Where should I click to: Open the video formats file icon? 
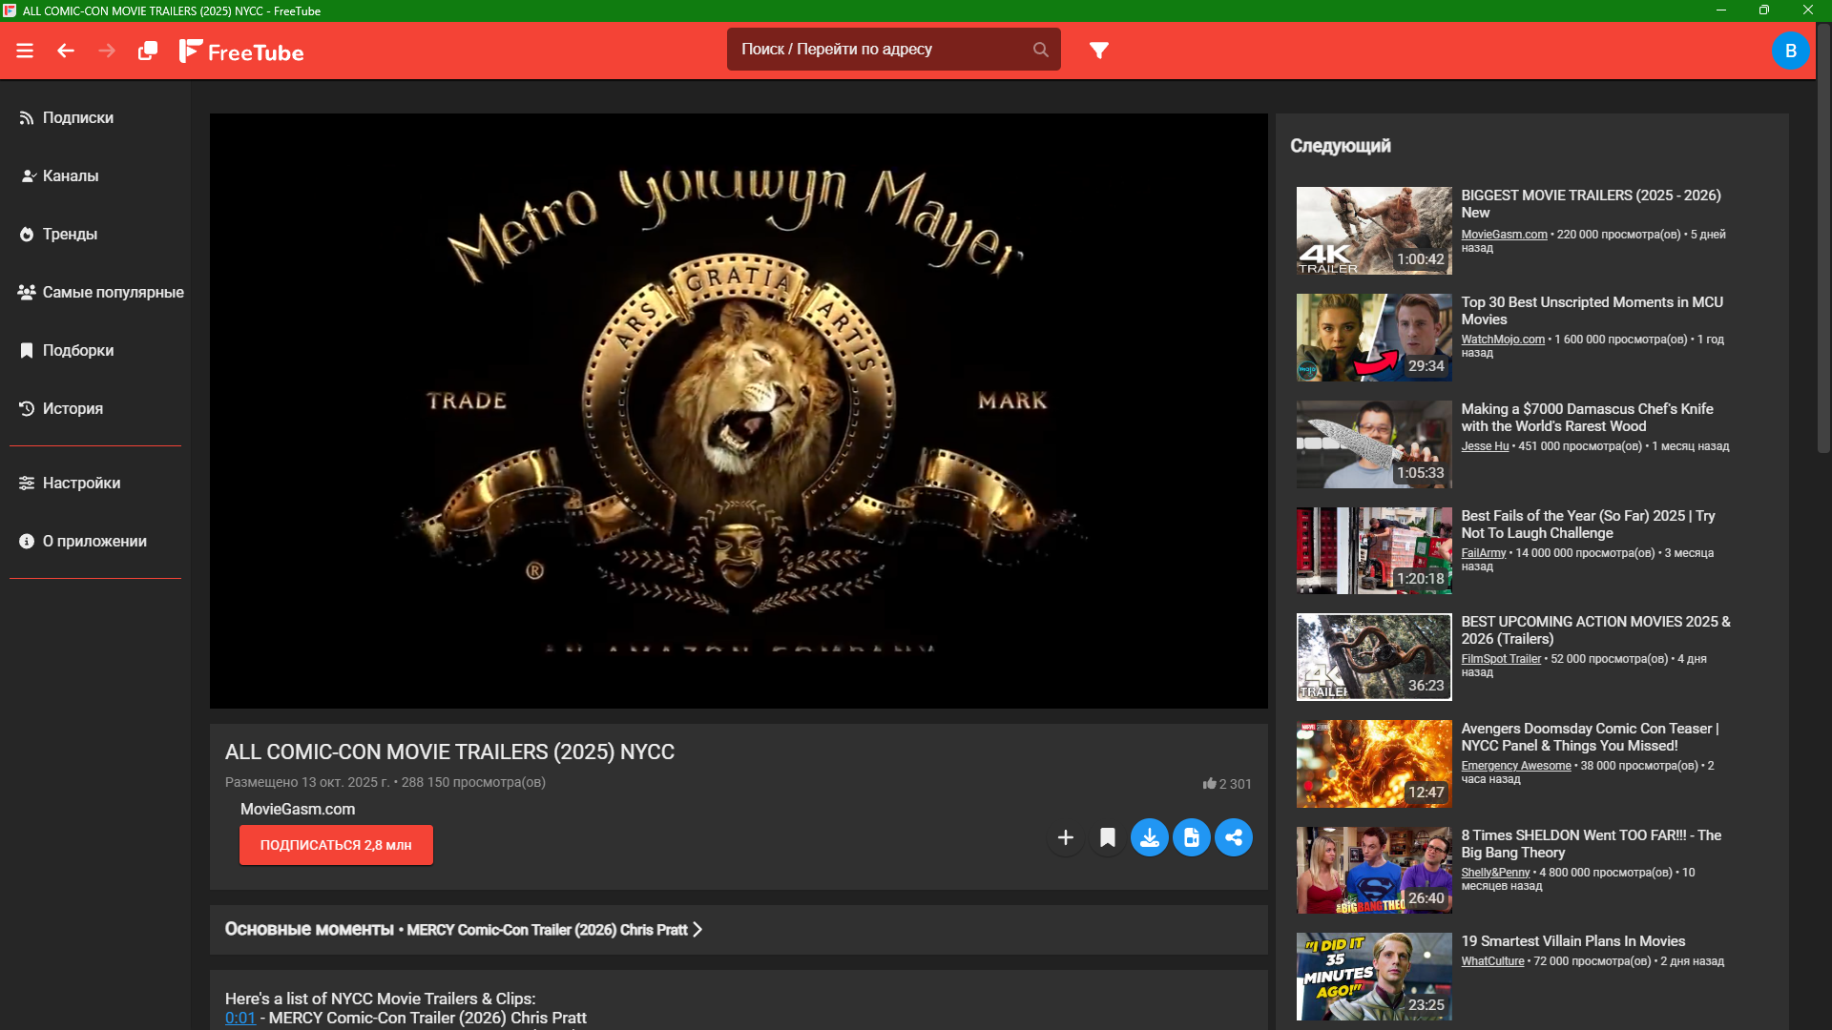(x=1192, y=837)
